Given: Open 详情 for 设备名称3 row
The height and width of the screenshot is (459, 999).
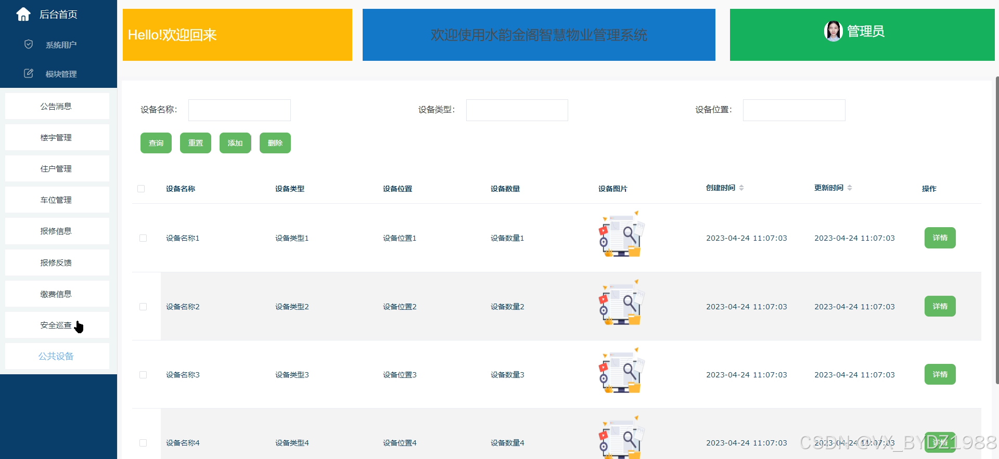Looking at the screenshot, I should (940, 374).
